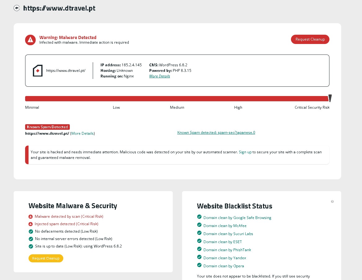Open the More Details link under CMS info
362x280 pixels.
(159, 76)
